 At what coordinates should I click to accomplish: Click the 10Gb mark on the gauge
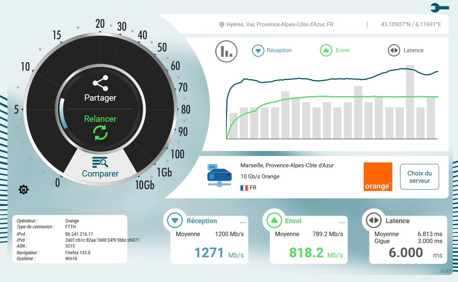(x=144, y=185)
